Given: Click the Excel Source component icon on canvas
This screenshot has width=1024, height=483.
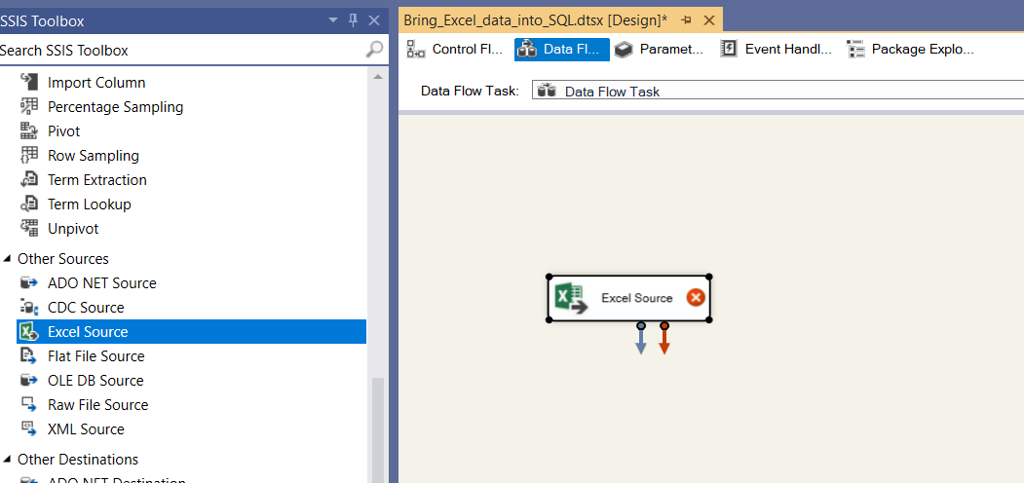Looking at the screenshot, I should tap(570, 298).
